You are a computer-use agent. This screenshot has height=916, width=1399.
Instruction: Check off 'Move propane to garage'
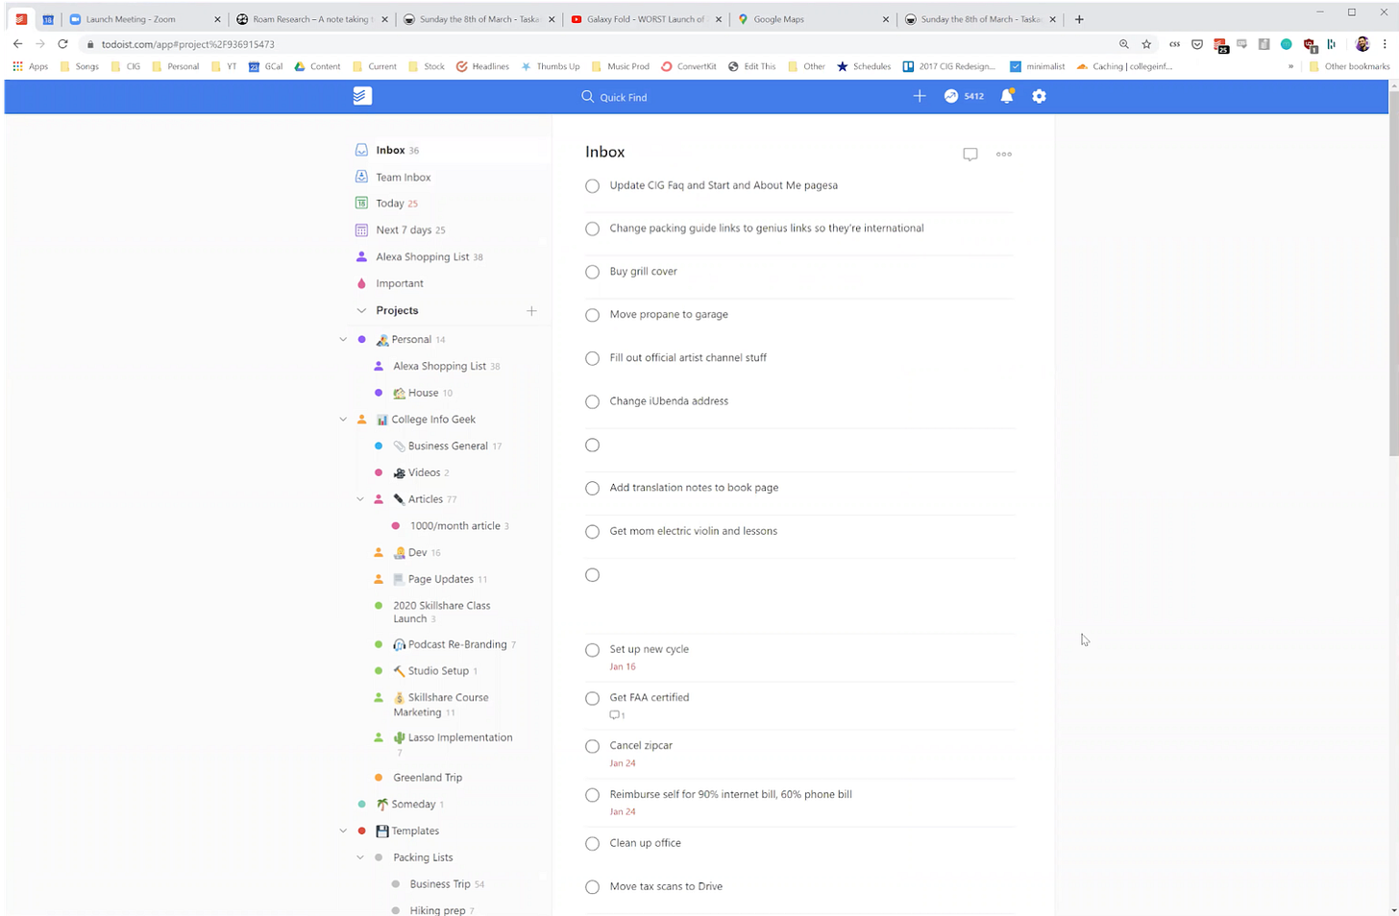(593, 315)
